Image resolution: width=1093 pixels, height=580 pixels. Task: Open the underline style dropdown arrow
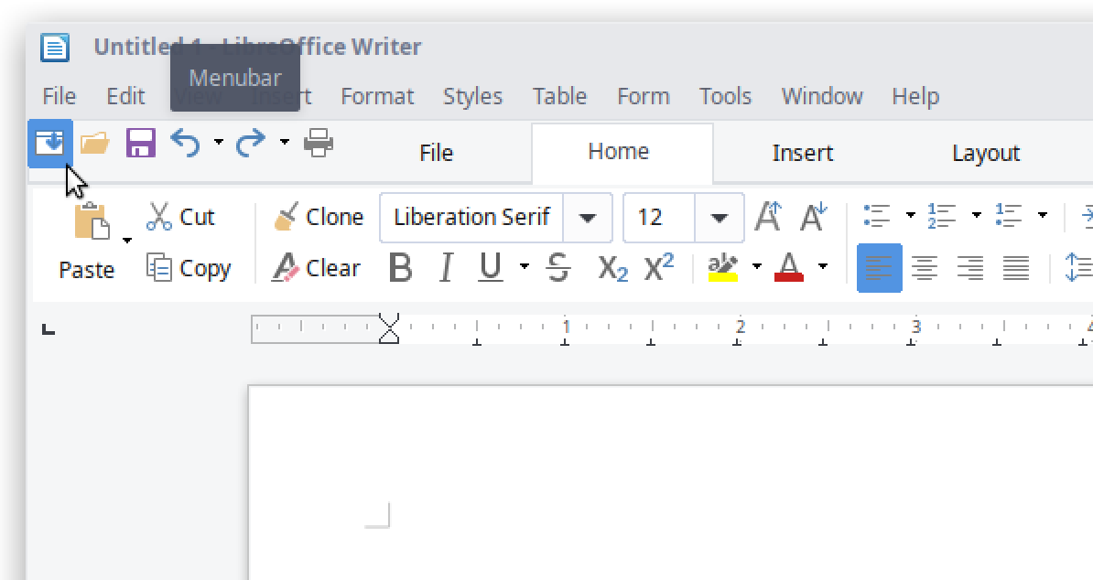(525, 267)
